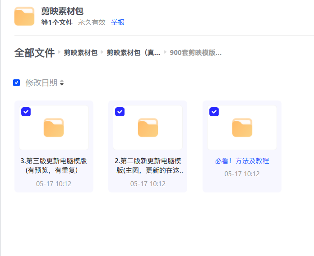Click the sort arrows beside 修改日期
This screenshot has height=256, width=314.
coord(62,83)
